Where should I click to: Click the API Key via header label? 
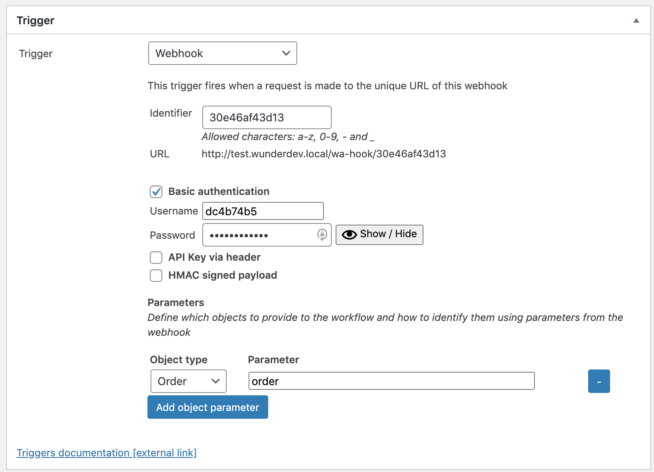pyautogui.click(x=214, y=257)
